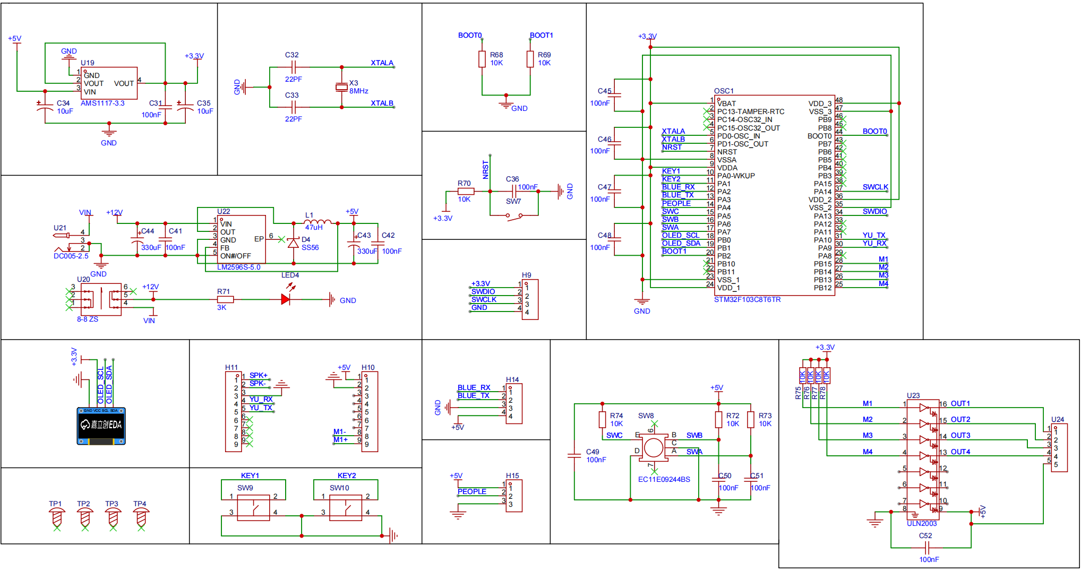Click the C32 22PF capacitor symbol
This screenshot has width=1081, height=571.
(x=293, y=67)
